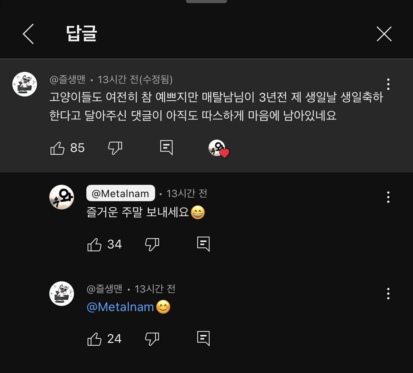Viewport: 413px width, 373px height.
Task: Like Metalnam's reply with 34 likes
Action: pos(95,244)
